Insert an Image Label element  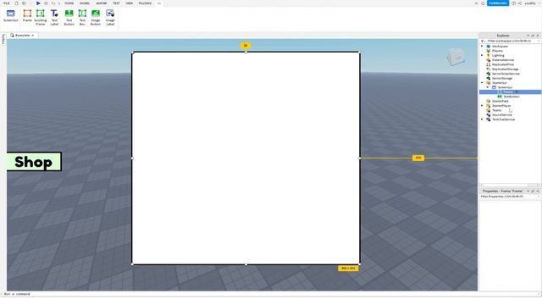pos(110,17)
